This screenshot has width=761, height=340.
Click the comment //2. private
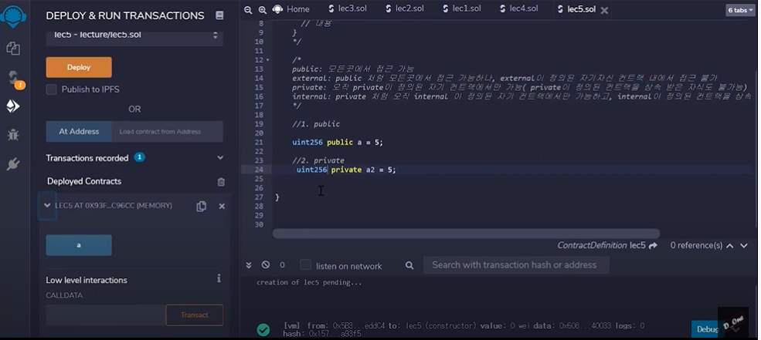[x=318, y=160]
